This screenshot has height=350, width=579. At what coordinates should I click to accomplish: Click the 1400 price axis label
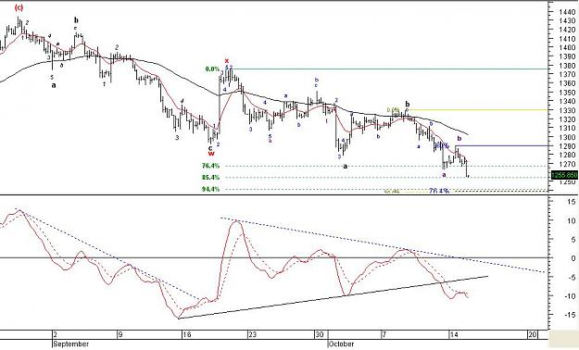pyautogui.click(x=567, y=47)
